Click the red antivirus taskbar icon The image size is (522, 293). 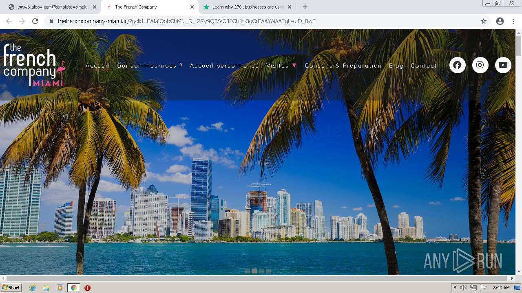87,288
